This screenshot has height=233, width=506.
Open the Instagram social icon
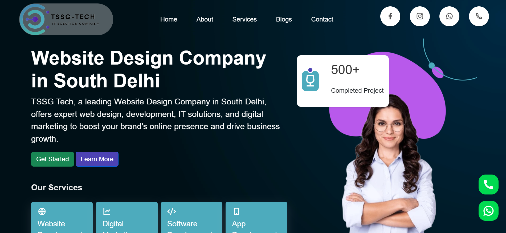[x=420, y=16]
